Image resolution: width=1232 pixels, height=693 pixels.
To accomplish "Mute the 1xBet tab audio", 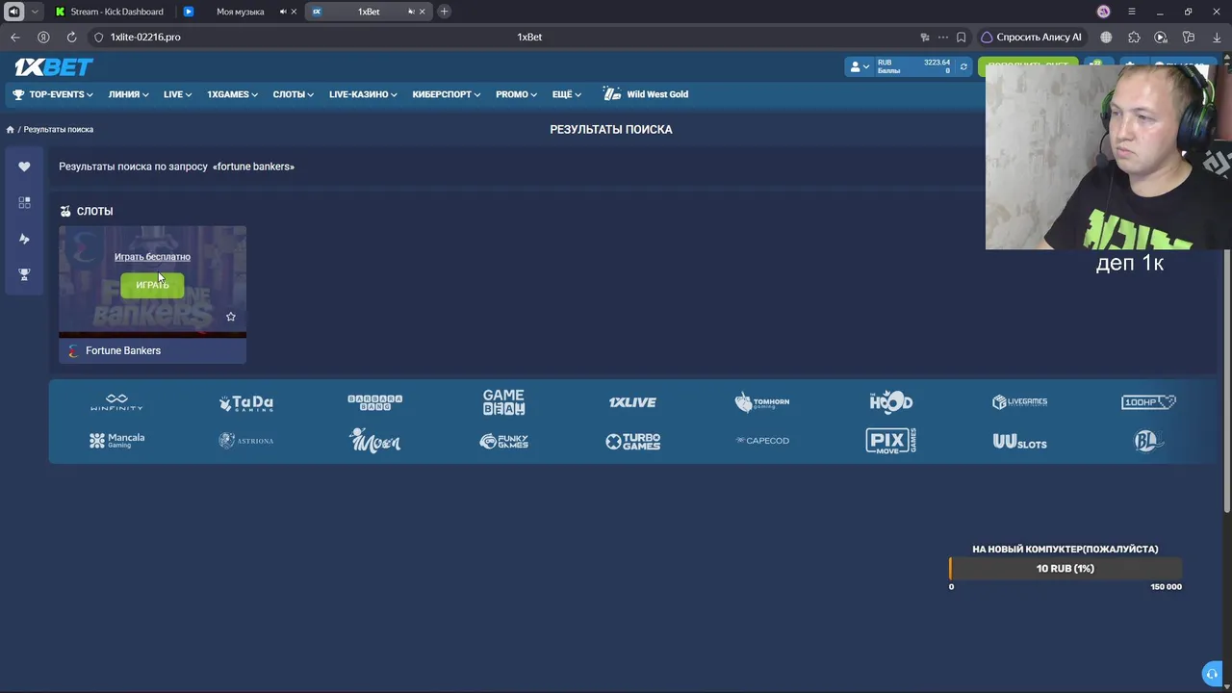I will point(411,12).
